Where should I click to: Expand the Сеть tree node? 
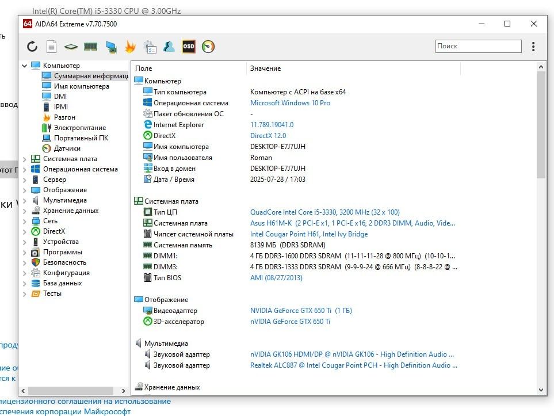coord(24,222)
